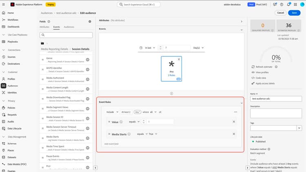Click info icon below events canvas
The width and height of the screenshot is (306, 172).
pyautogui.click(x=171, y=94)
